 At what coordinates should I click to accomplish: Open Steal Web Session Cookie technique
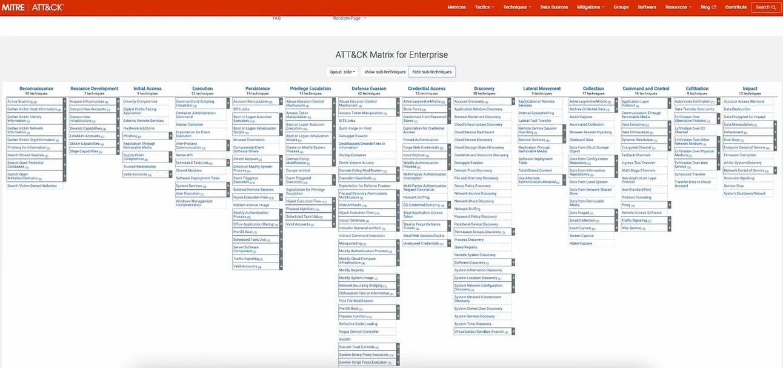(x=424, y=235)
